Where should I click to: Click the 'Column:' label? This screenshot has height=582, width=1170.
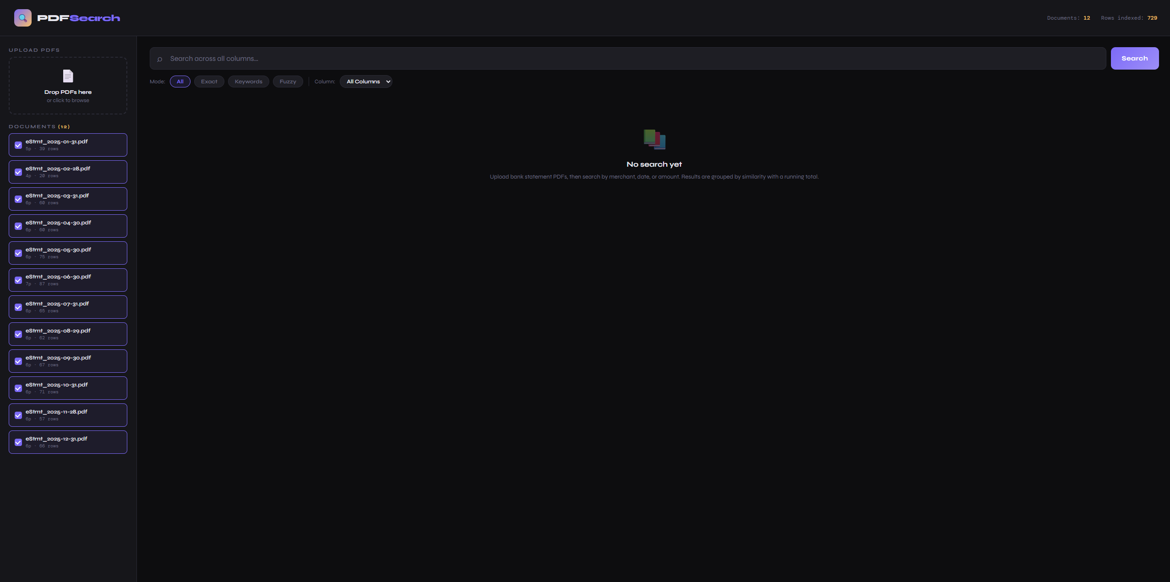[x=325, y=82]
